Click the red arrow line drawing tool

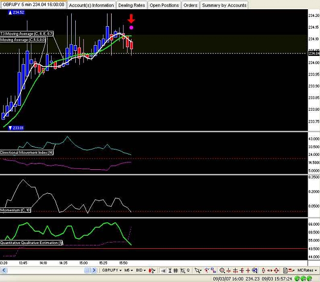[x=207, y=270]
